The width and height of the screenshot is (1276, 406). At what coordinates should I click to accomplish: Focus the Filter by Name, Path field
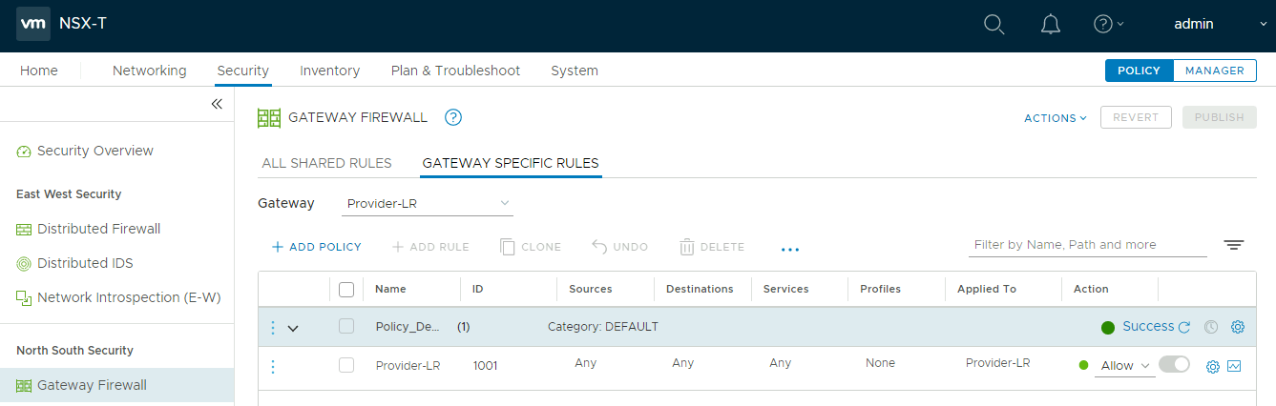tap(1088, 245)
